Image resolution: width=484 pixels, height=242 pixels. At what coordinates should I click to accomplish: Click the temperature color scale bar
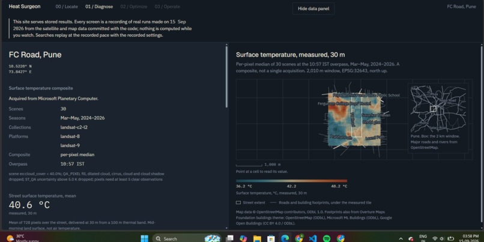point(291,181)
